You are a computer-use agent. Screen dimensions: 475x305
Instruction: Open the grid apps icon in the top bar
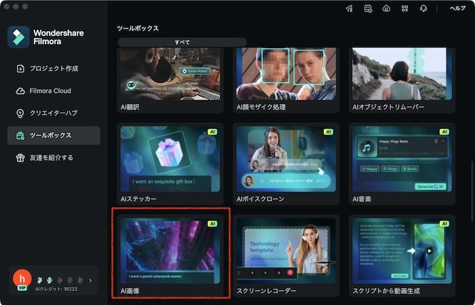coord(404,8)
